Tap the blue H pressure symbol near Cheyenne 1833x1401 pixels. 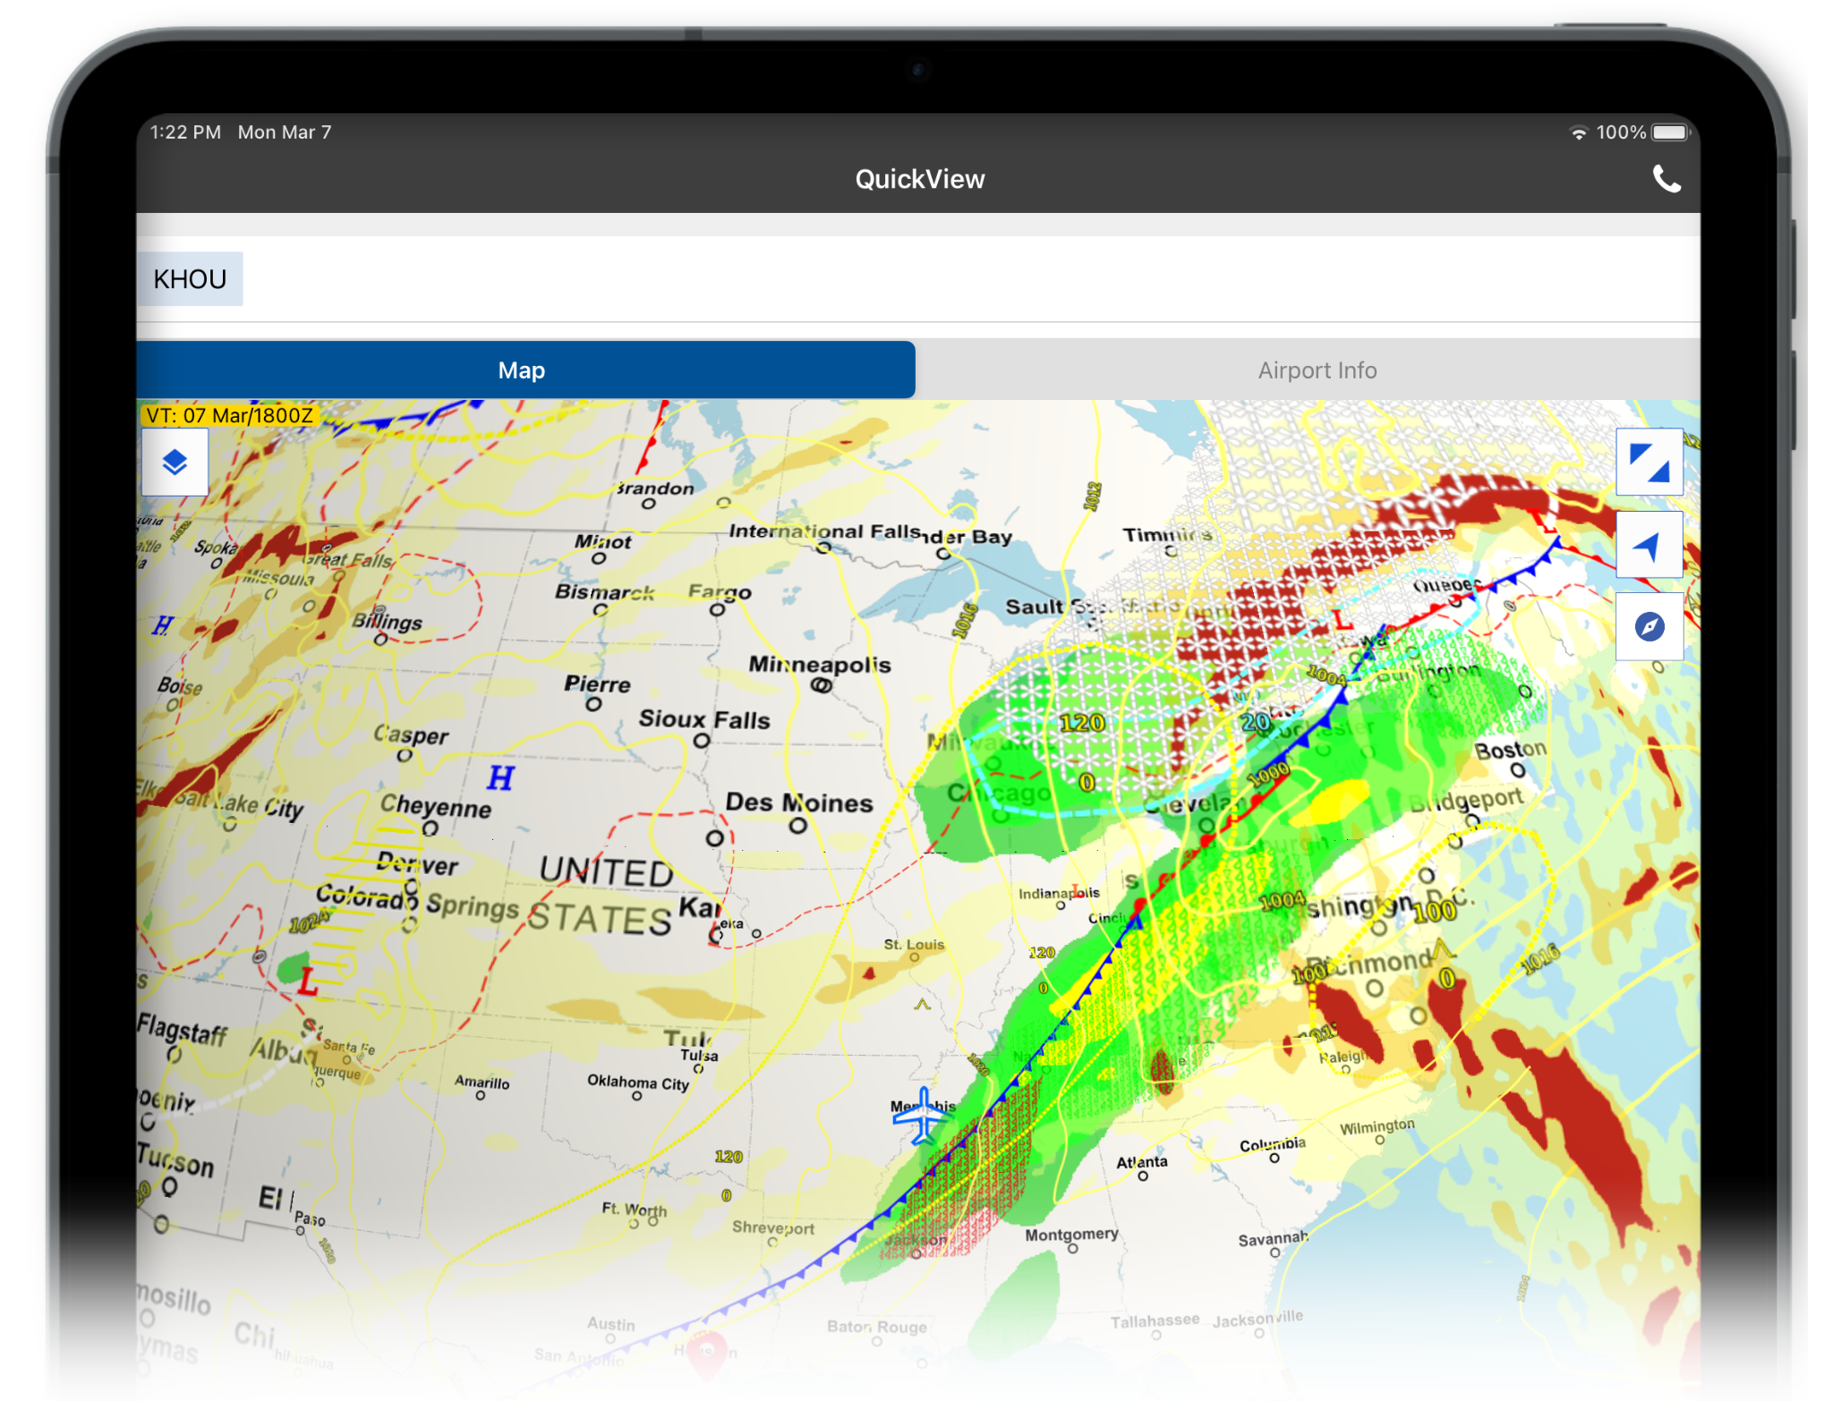click(x=500, y=777)
